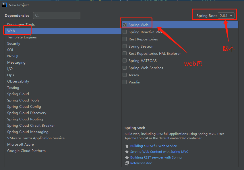The height and width of the screenshot is (170, 244).
Task: Click the Reference doc icon
Action: point(127,163)
